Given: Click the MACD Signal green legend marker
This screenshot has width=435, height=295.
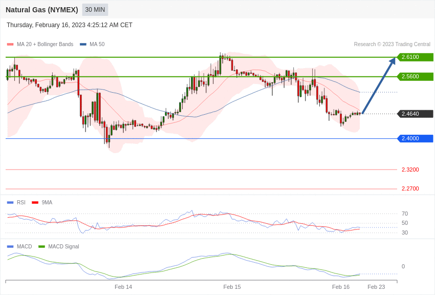Looking at the screenshot, I should coord(41,246).
